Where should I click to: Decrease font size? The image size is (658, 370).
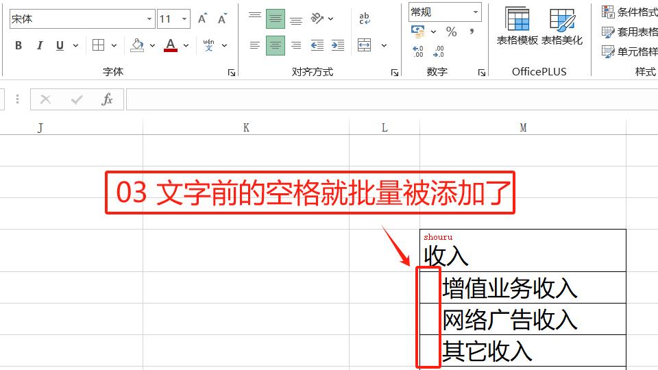[222, 18]
